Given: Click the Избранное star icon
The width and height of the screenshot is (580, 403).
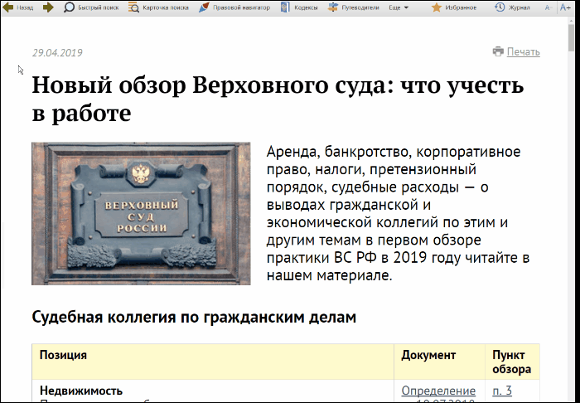Looking at the screenshot, I should coord(437,7).
